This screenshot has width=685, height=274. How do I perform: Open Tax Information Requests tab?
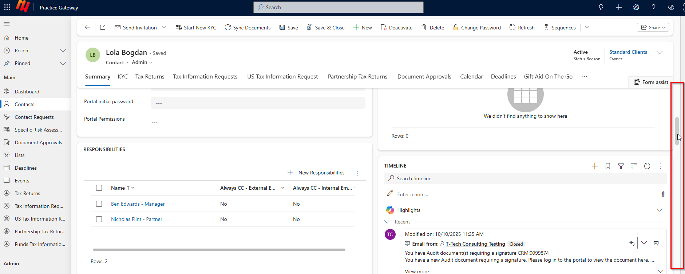click(205, 77)
